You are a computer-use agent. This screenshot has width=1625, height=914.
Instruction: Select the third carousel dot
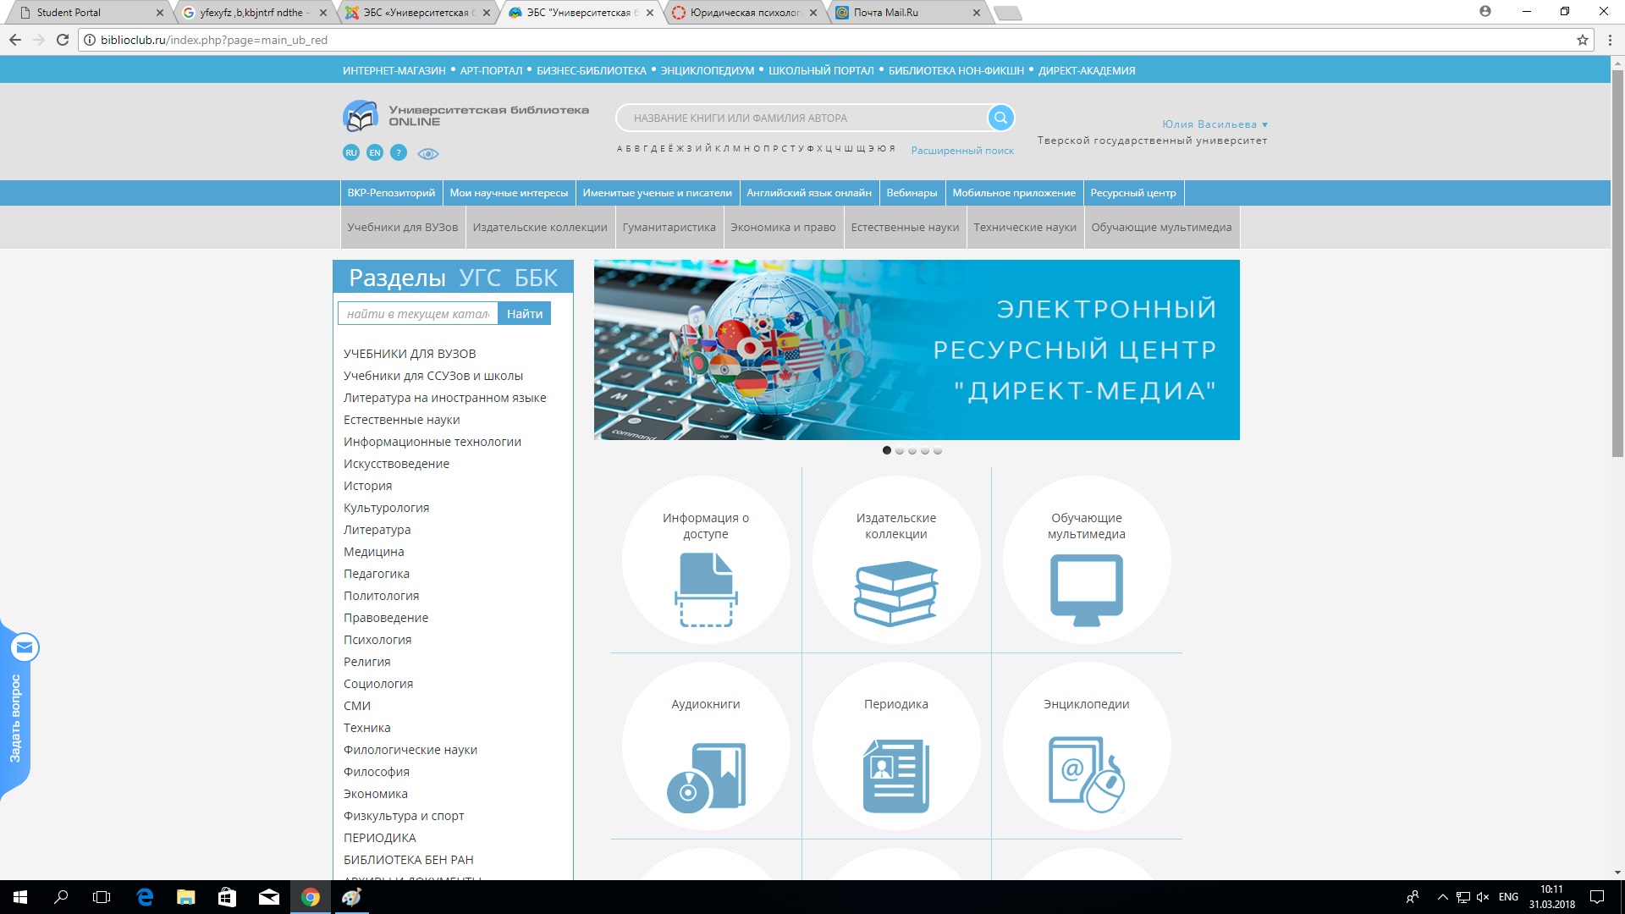coord(912,450)
